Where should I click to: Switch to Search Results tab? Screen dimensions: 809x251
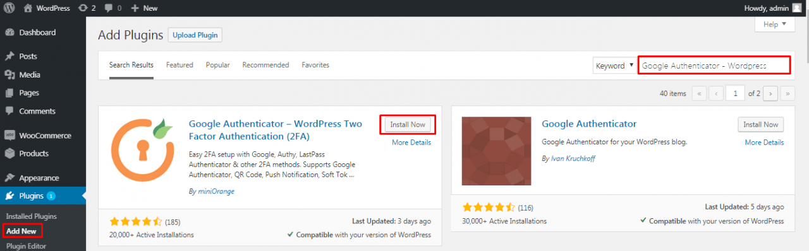(131, 65)
